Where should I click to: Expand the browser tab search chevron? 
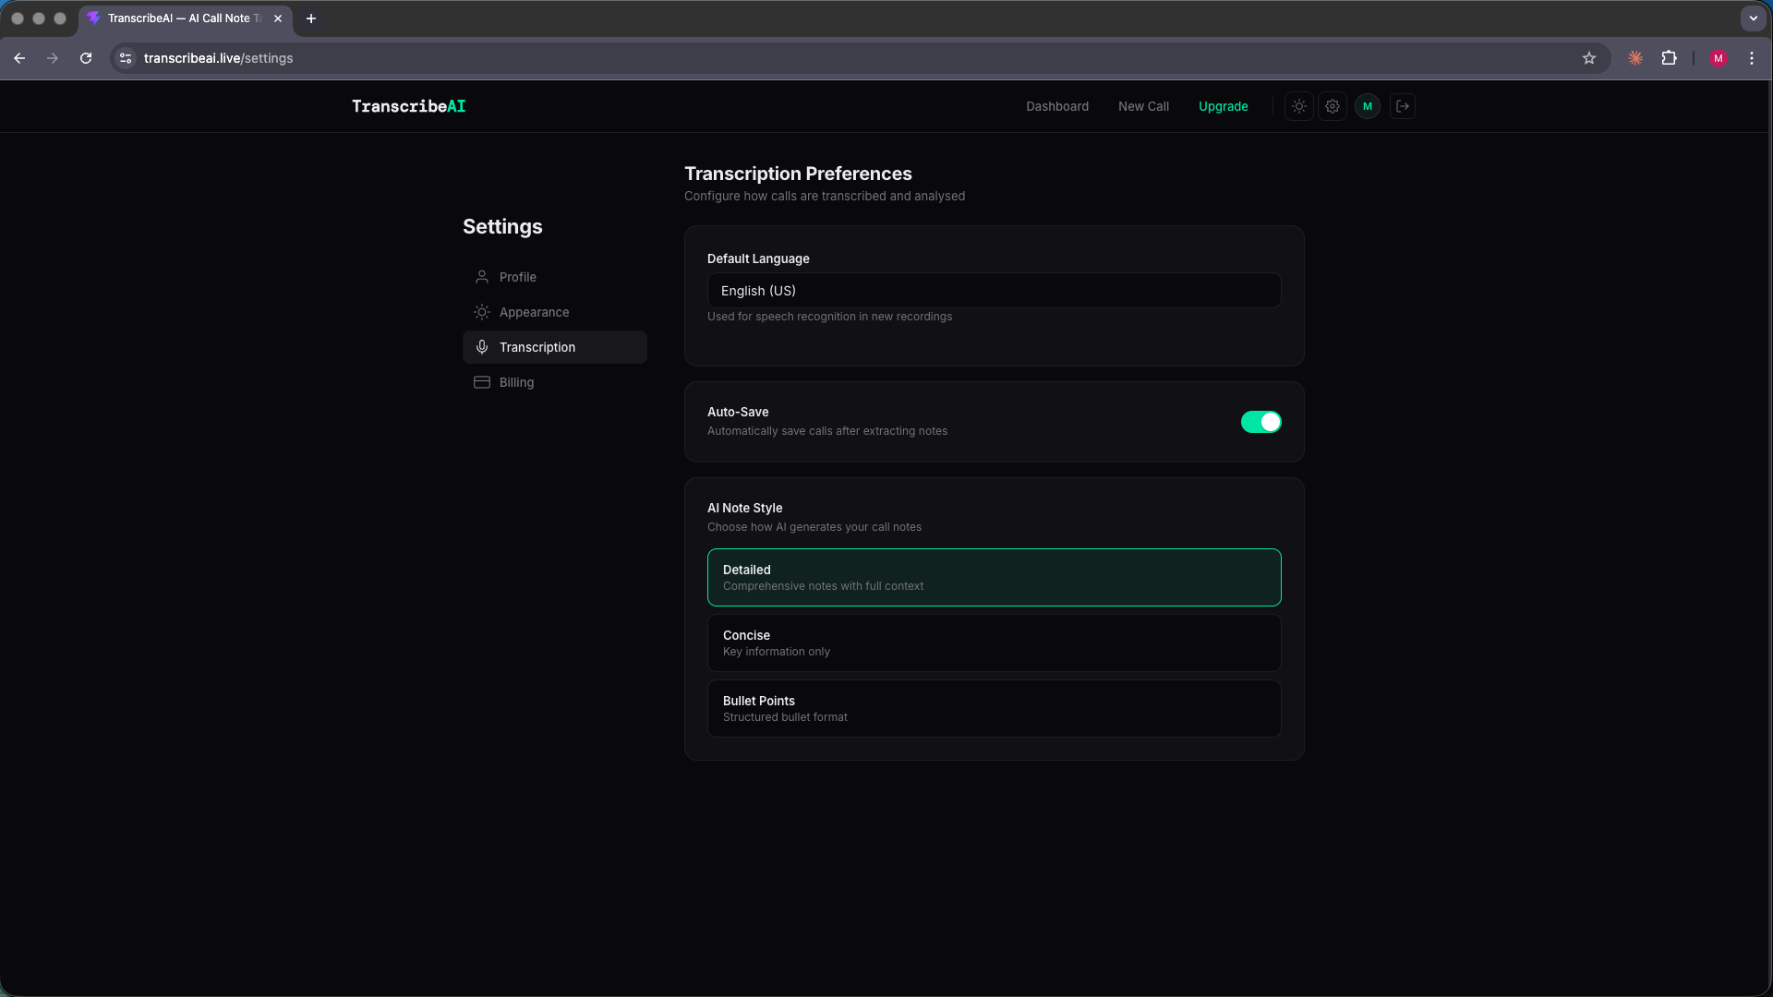coord(1754,18)
